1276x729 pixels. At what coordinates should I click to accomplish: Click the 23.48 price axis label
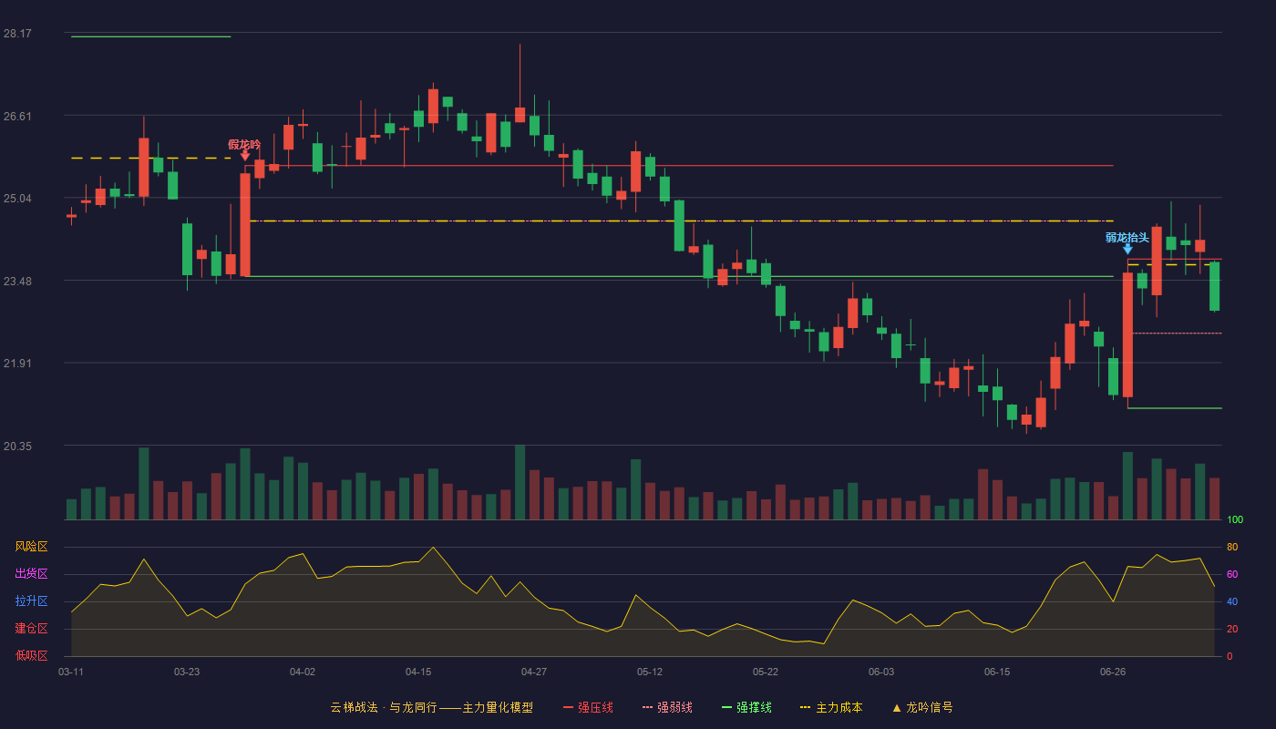click(x=17, y=281)
